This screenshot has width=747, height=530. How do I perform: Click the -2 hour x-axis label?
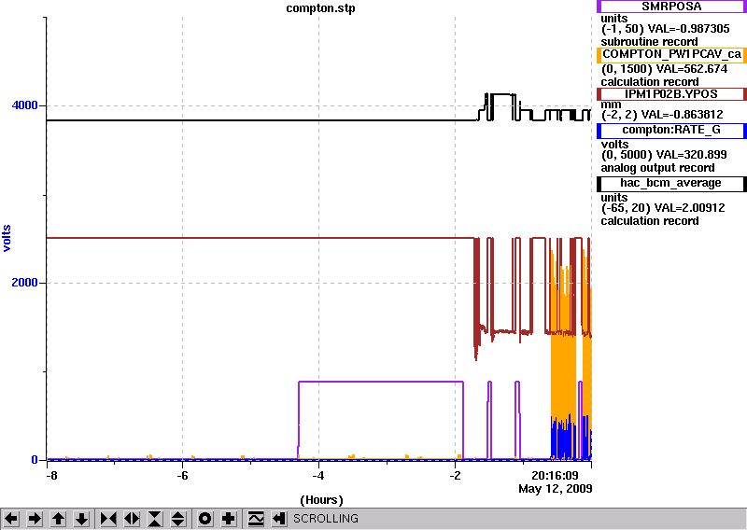coord(455,475)
